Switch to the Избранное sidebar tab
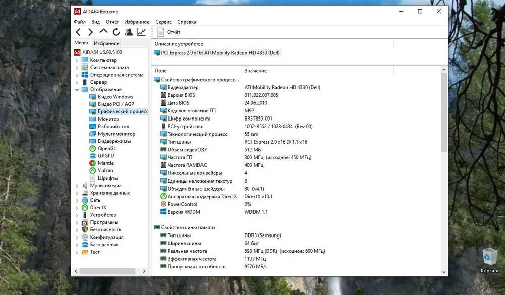 point(107,43)
